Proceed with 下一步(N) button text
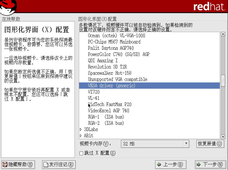Screen dimensions: 228x170 tap(213, 165)
